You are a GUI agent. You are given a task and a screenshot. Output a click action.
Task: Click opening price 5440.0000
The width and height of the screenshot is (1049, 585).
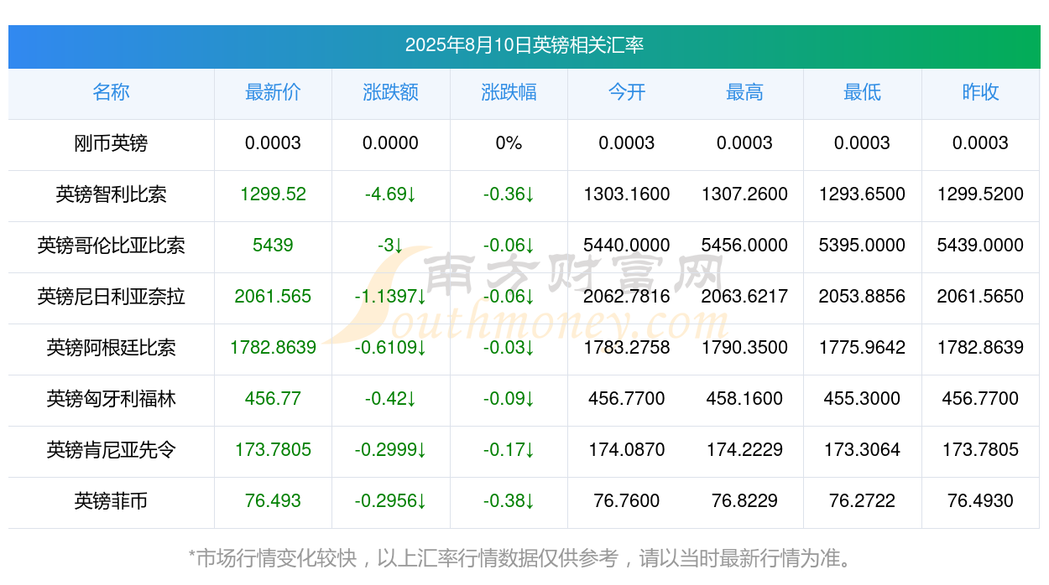[627, 246]
